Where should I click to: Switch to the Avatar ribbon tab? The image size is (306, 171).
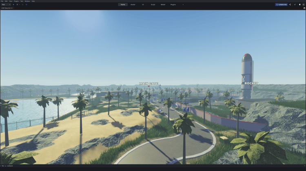coord(133,4)
